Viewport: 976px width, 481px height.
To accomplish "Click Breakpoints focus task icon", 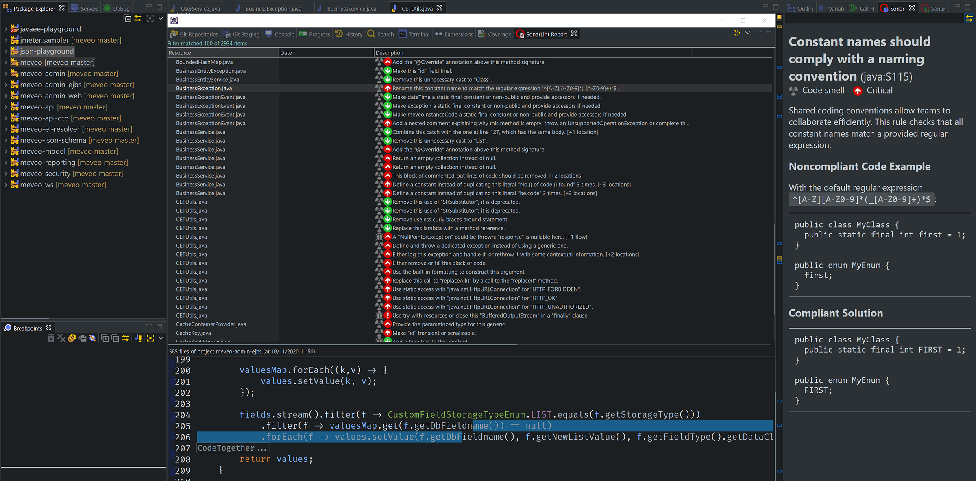I will pyautogui.click(x=150, y=338).
